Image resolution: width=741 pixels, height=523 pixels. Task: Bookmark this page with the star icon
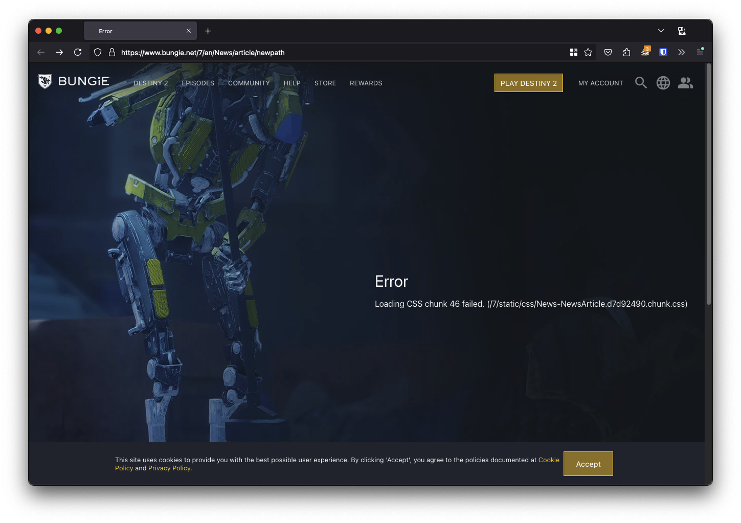[588, 52]
